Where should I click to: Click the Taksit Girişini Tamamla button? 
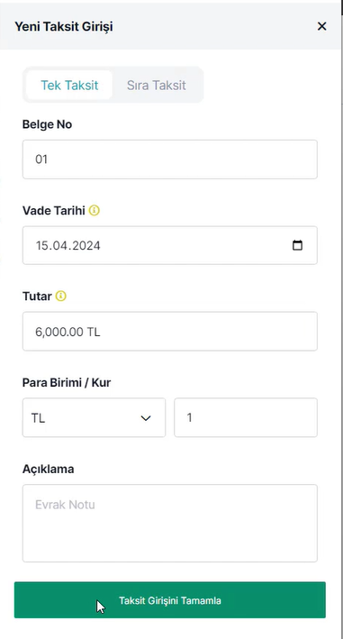click(x=169, y=600)
